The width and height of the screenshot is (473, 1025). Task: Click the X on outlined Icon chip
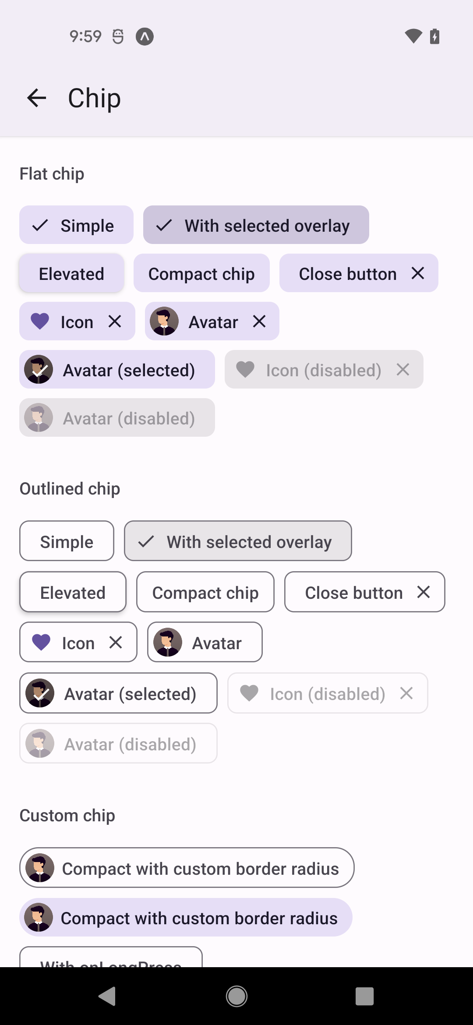click(116, 643)
